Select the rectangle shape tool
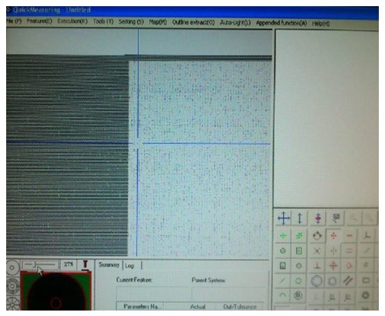Image resolution: width=385 pixels, height=316 pixels. click(366, 280)
